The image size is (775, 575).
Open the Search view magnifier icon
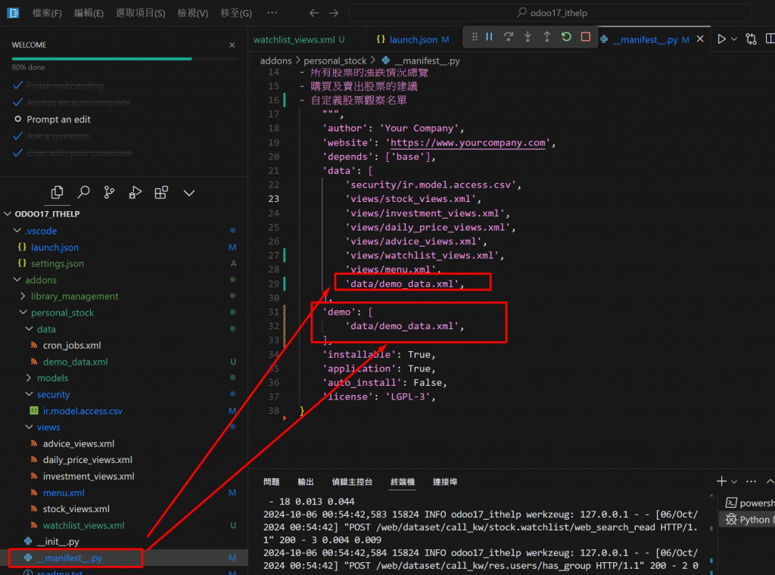tap(83, 193)
